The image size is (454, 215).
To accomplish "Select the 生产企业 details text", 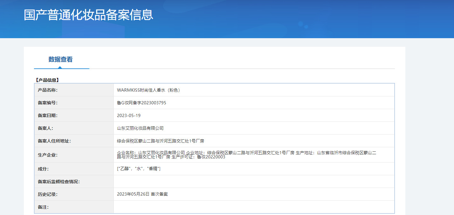I will [x=247, y=155].
